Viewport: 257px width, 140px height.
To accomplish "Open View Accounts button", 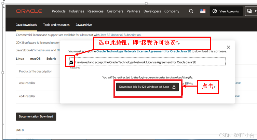I will 226,11.
